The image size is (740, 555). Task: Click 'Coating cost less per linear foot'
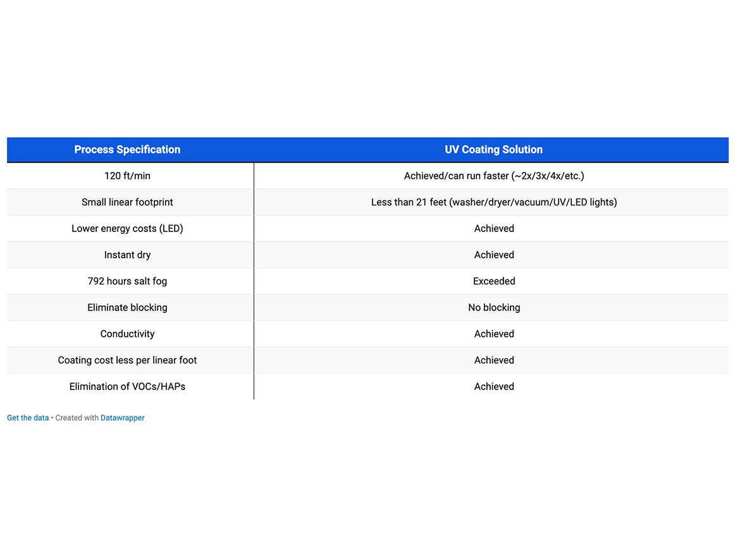coord(127,360)
